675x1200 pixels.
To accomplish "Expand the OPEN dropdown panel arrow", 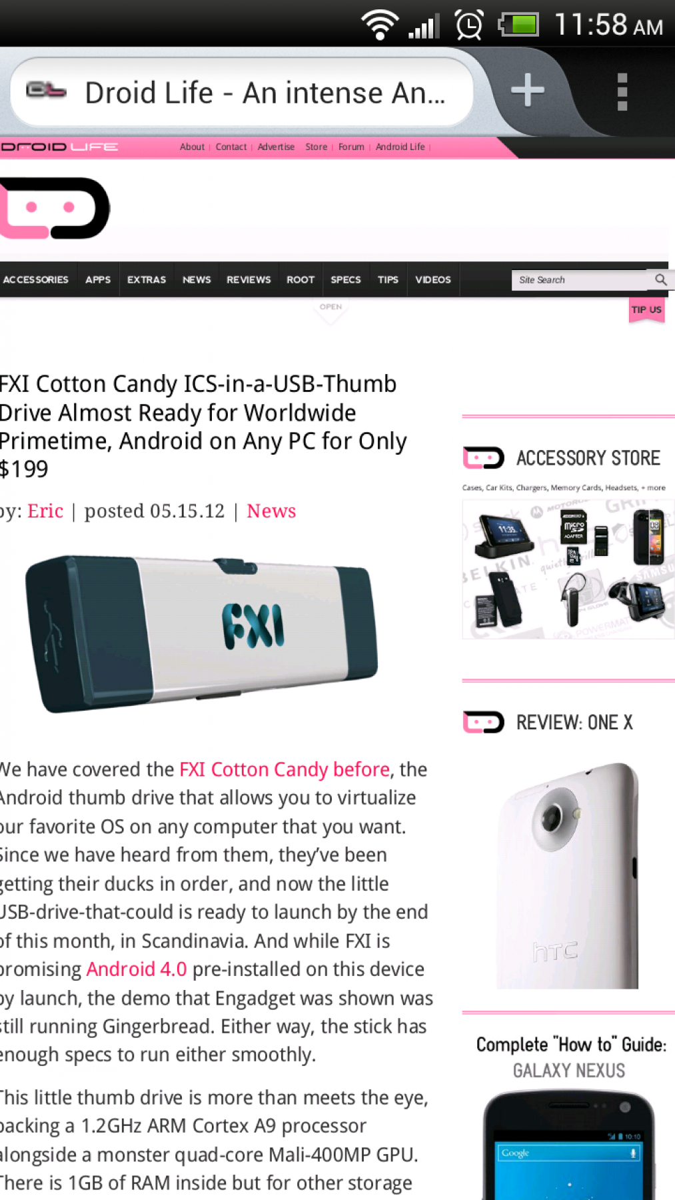I will click(331, 311).
